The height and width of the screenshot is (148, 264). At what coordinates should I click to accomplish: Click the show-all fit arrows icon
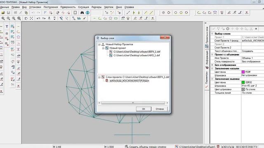tap(31, 18)
